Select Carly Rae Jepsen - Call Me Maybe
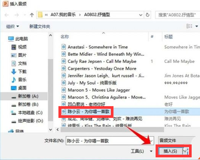 pyautogui.click(x=102, y=61)
